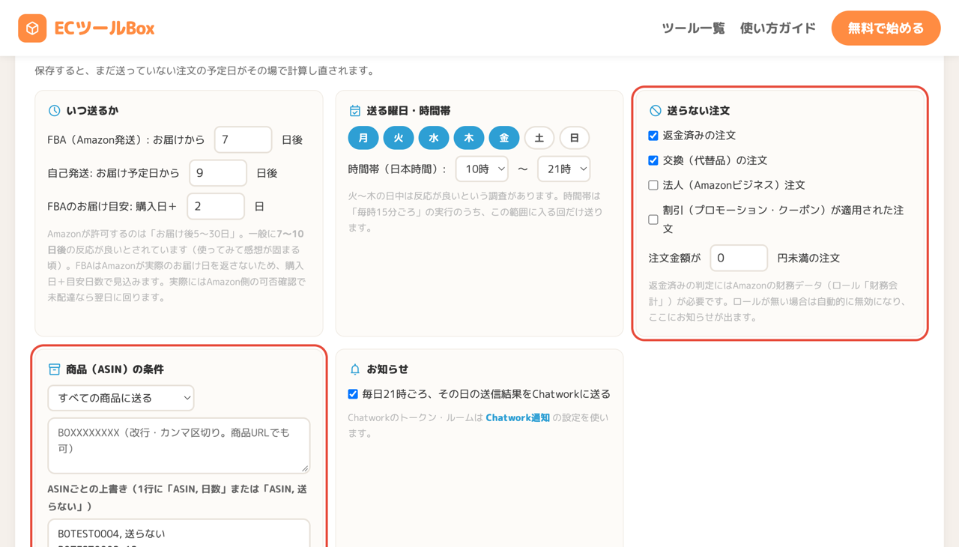Uncheck the daily Chatwork result notification checkbox
The image size is (959, 547).
[x=353, y=394]
